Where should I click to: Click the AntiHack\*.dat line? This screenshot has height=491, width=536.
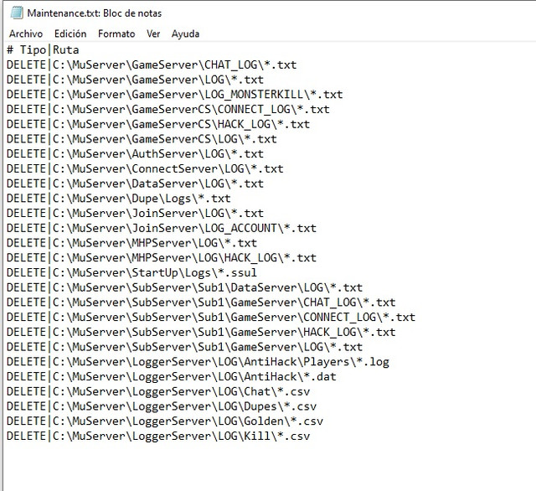click(171, 377)
